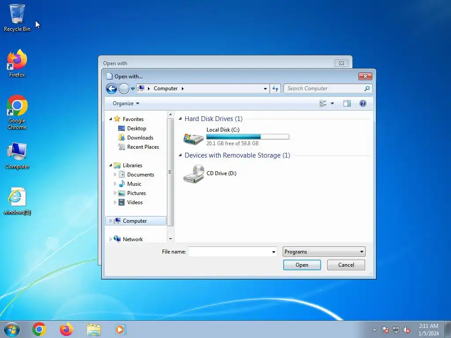Show the preview pane
451x338 pixels.
[x=347, y=103]
